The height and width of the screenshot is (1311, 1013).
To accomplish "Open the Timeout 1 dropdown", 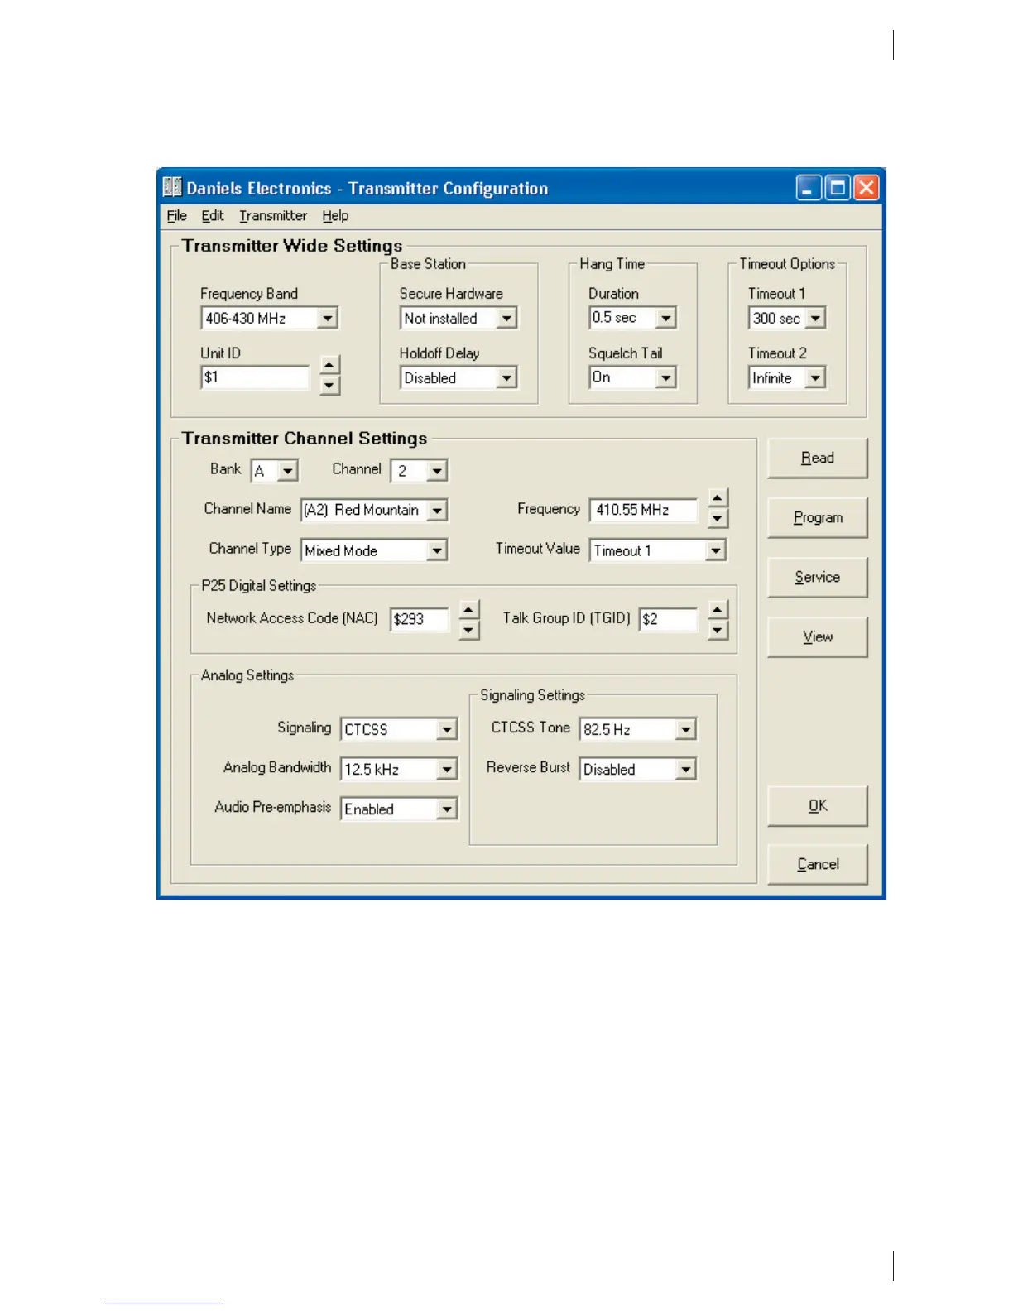I will point(815,318).
